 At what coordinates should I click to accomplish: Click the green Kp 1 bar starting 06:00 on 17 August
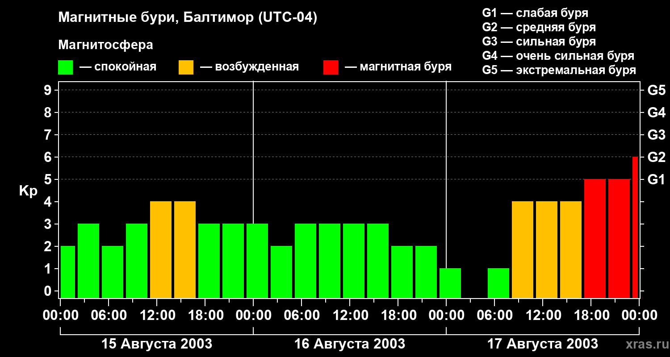(498, 283)
